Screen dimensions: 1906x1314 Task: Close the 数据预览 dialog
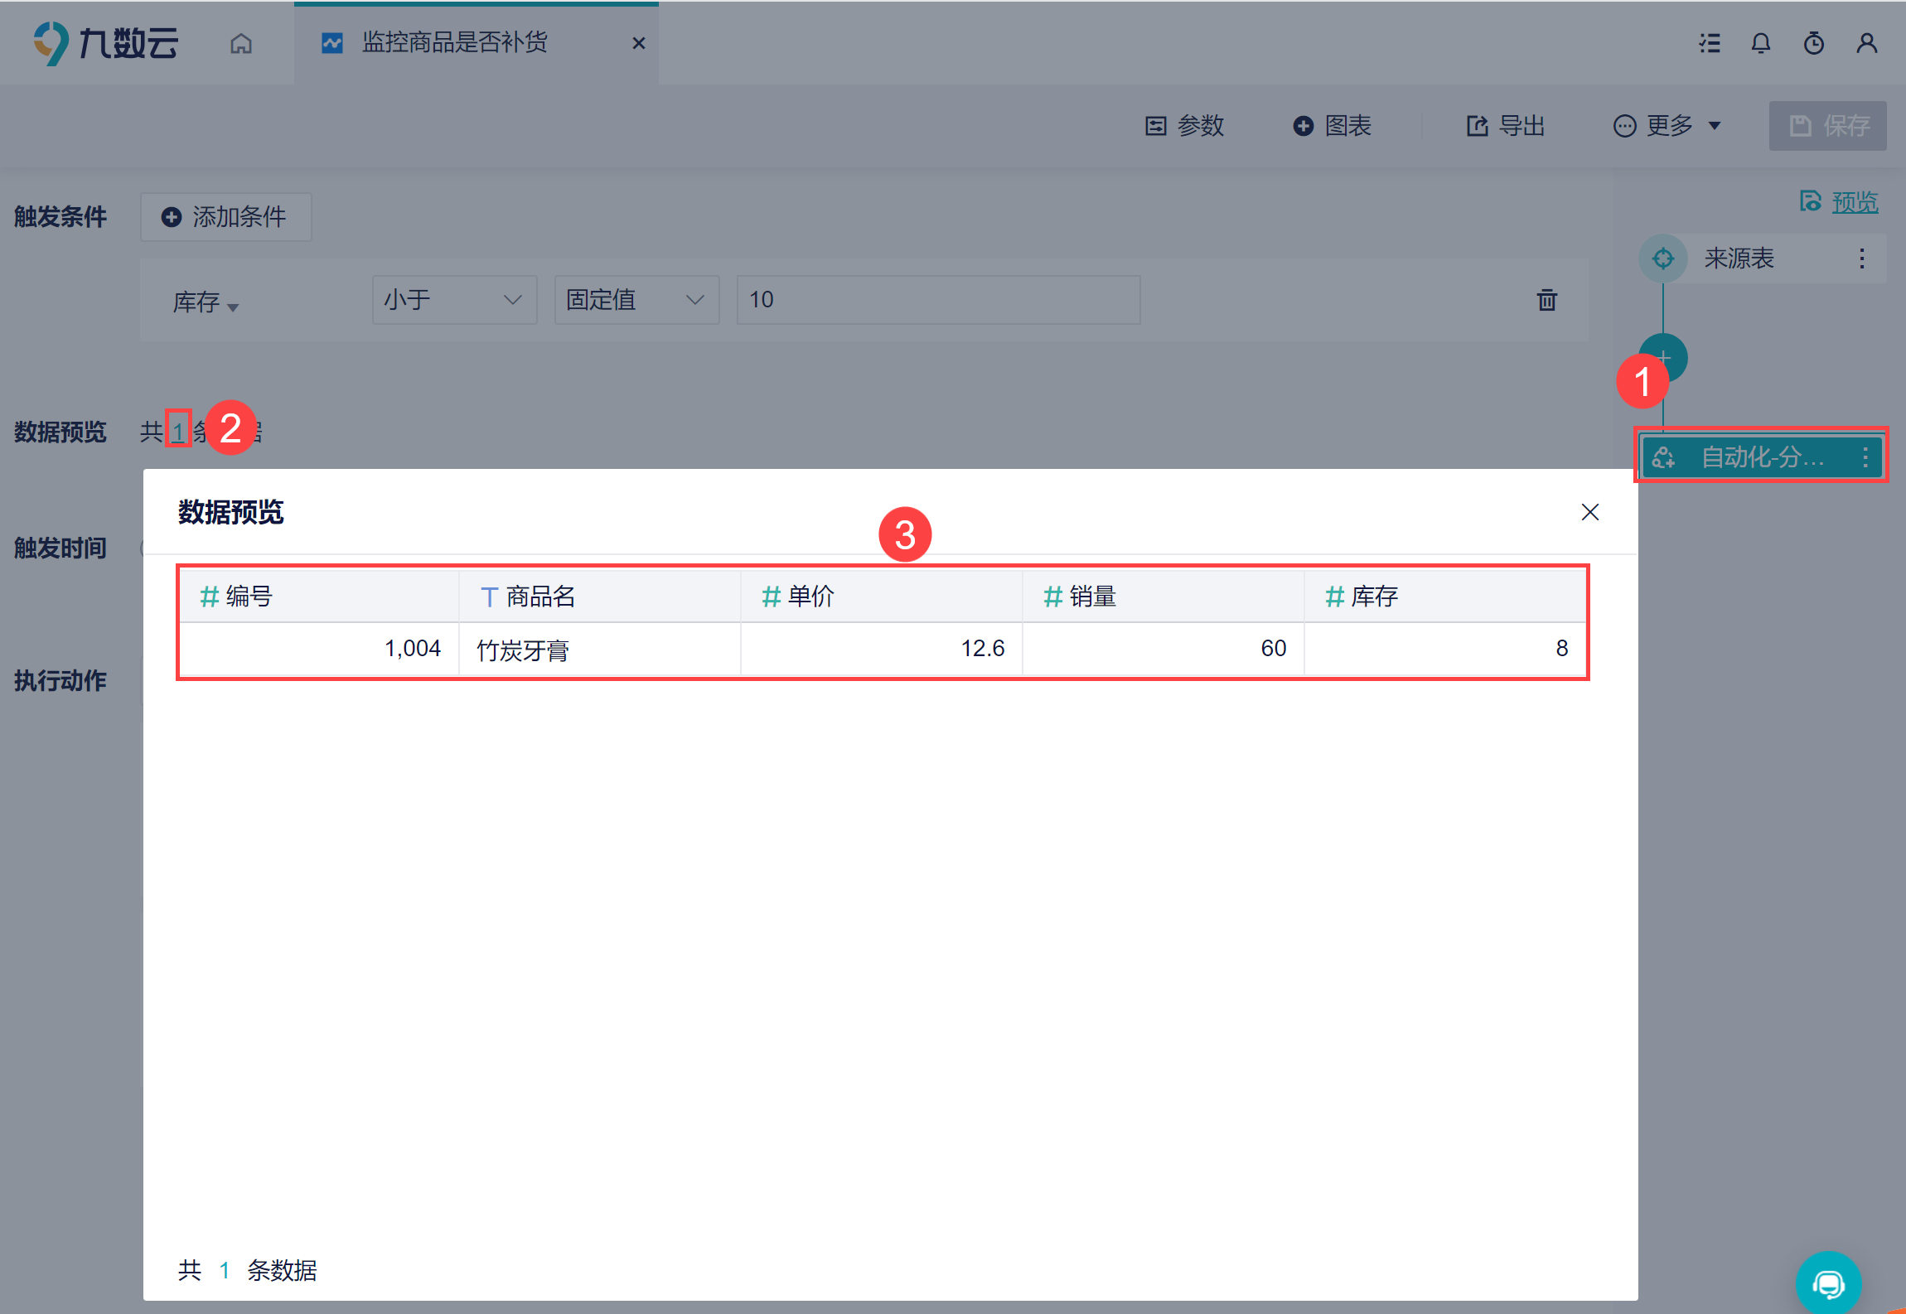tap(1590, 512)
